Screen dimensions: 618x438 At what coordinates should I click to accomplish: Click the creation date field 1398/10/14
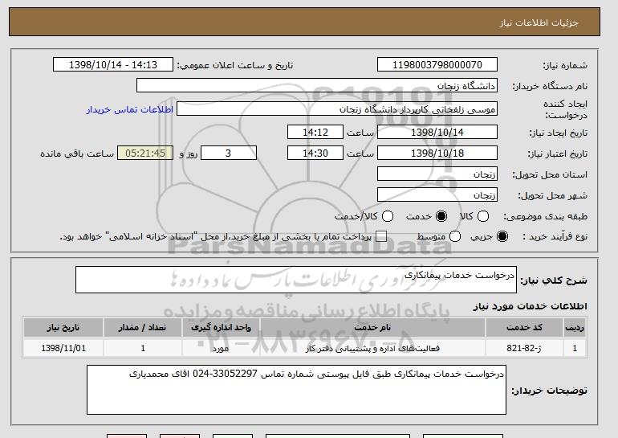[437, 132]
